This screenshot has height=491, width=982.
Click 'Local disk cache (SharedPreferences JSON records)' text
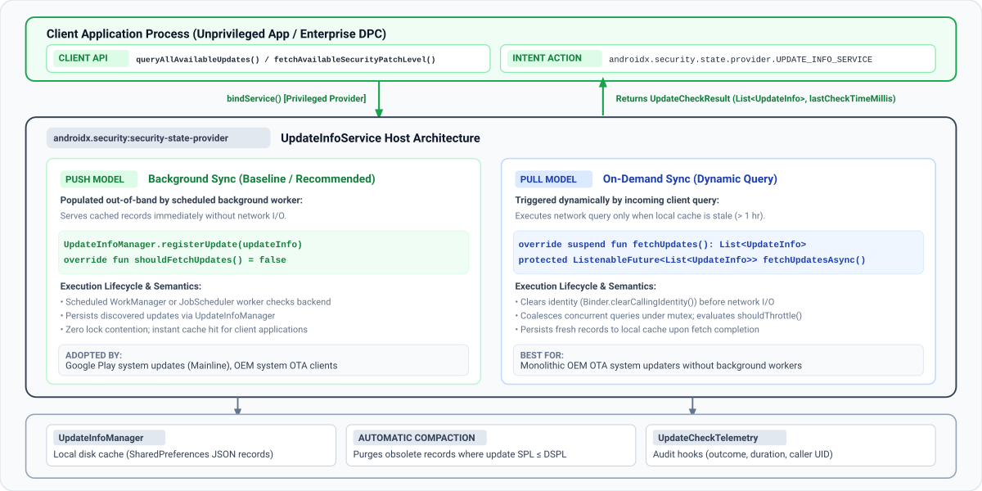tap(164, 454)
